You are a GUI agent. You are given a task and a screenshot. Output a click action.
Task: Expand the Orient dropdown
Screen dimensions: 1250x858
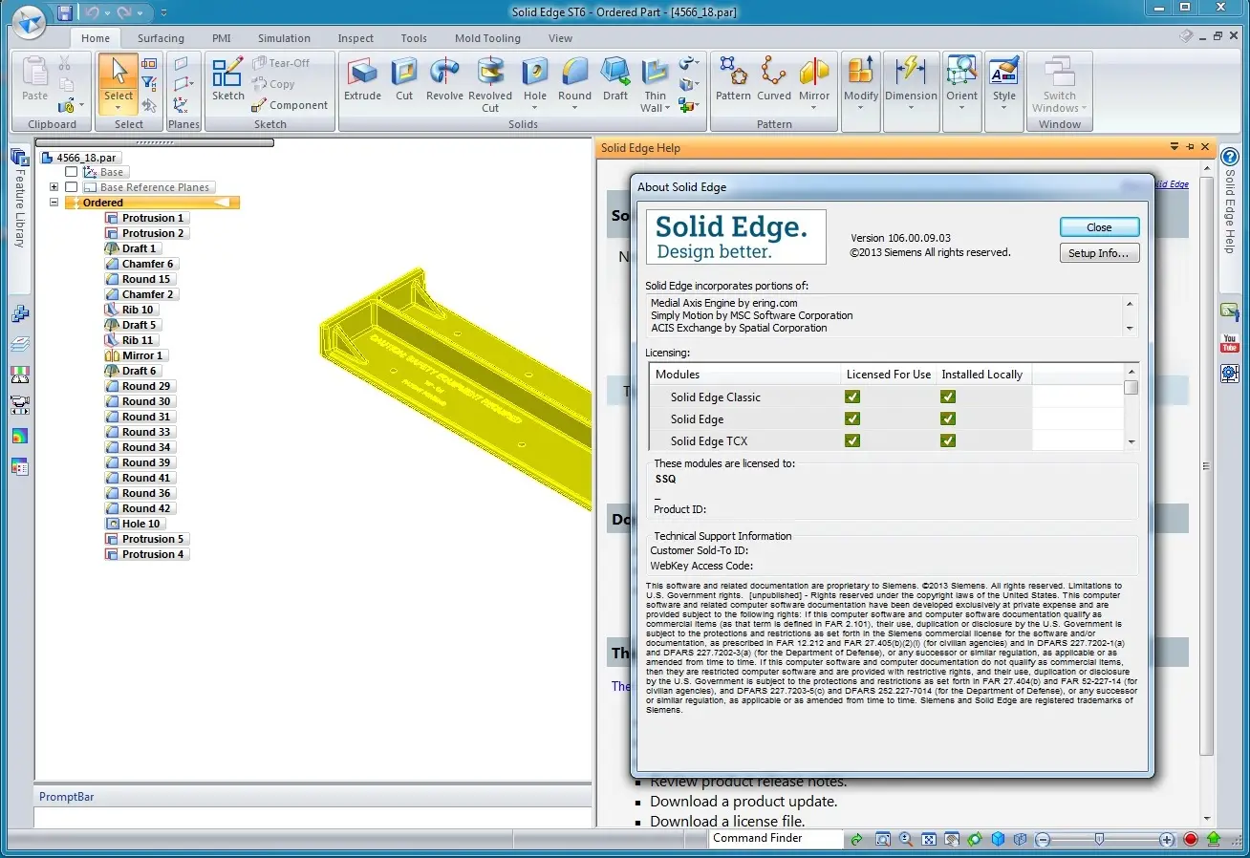point(962,107)
